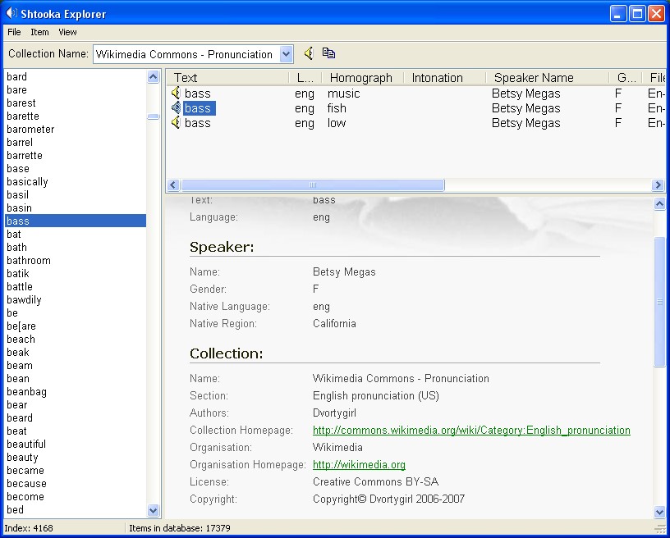Open the wikimedia.org organisation homepage link

(359, 465)
